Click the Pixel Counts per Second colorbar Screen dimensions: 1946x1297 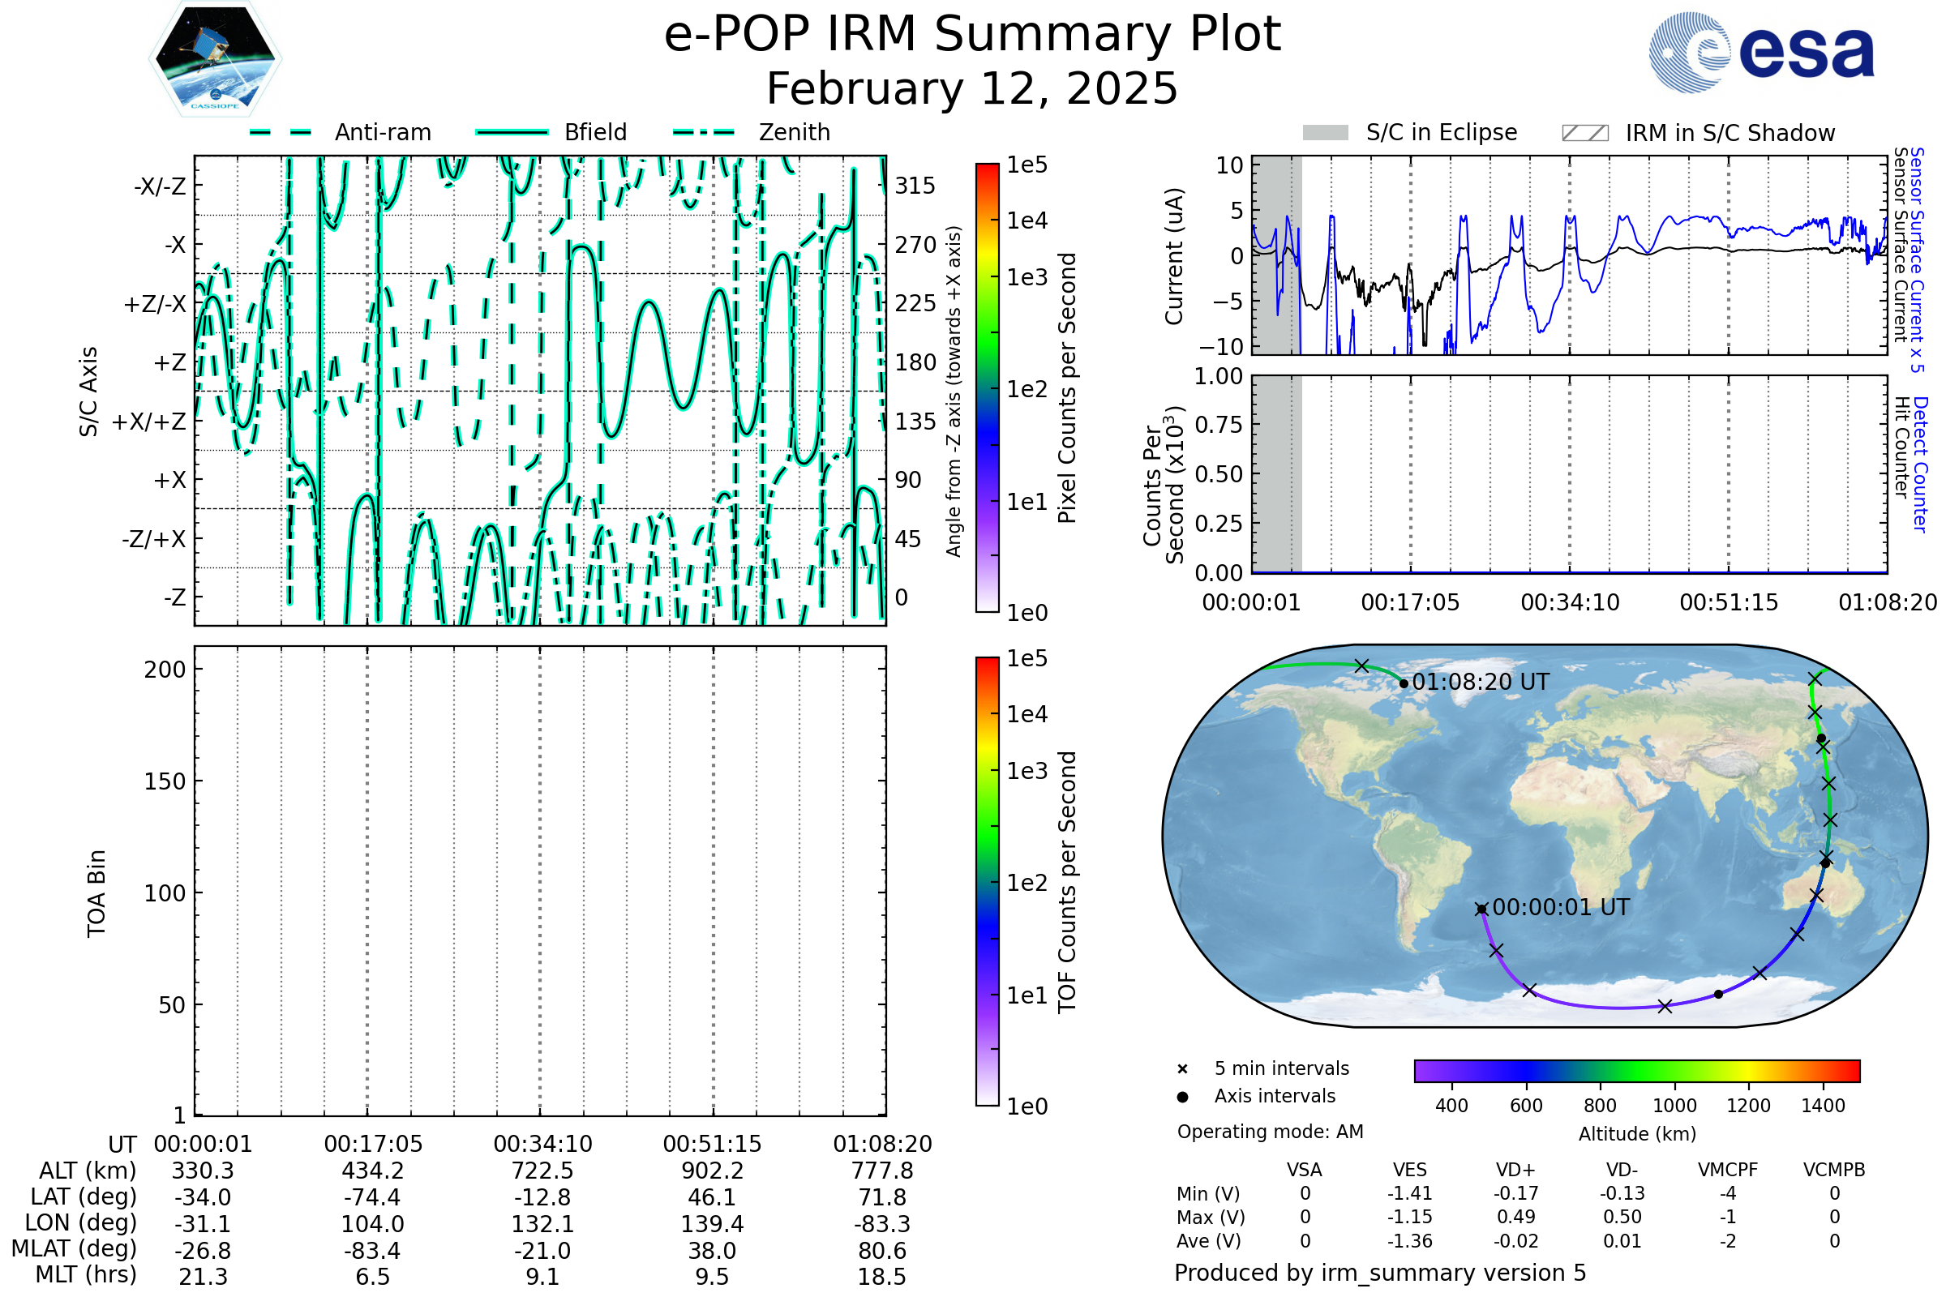987,389
